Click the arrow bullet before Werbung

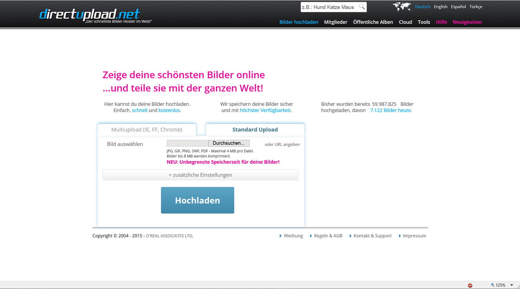point(281,236)
